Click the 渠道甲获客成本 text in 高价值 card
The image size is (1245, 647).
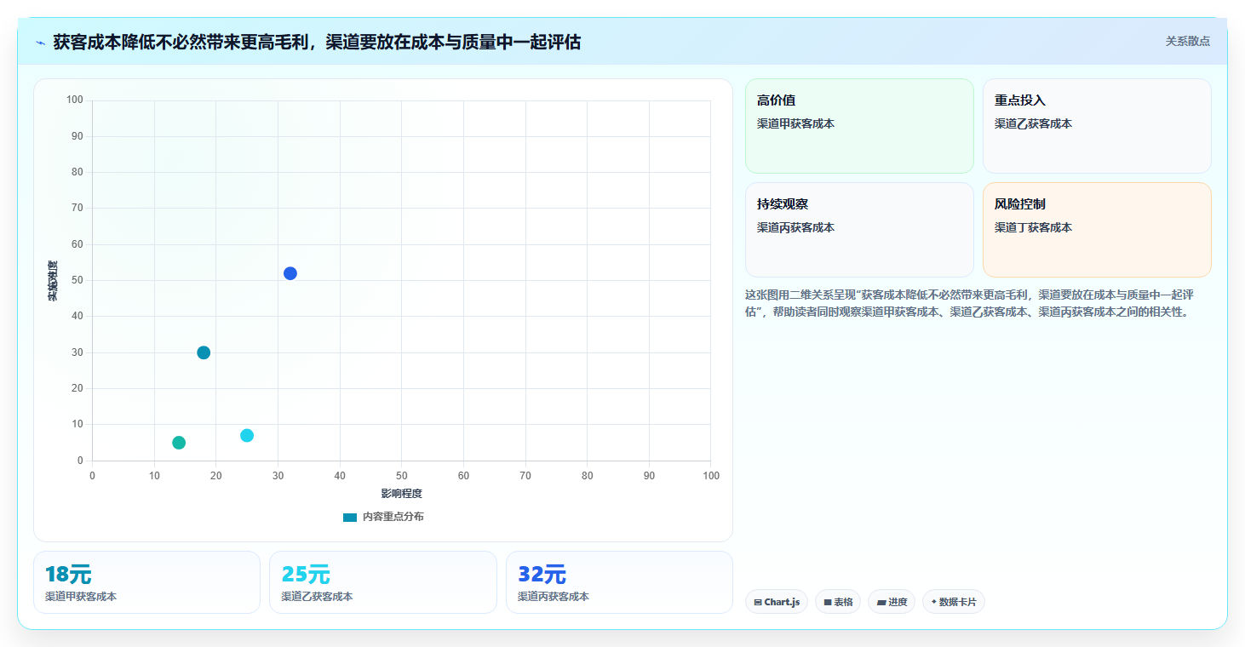pyautogui.click(x=795, y=123)
